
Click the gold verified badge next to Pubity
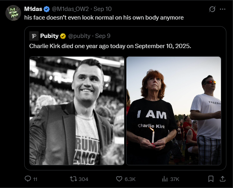[63, 36]
